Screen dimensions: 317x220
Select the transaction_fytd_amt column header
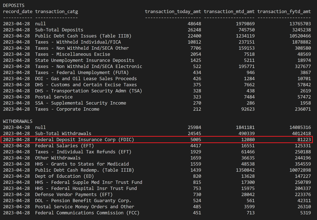[284, 11]
